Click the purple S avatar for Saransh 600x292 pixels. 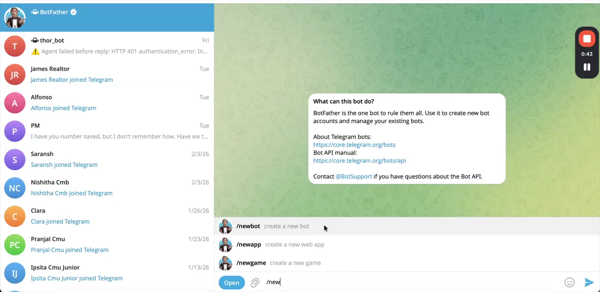pos(15,159)
